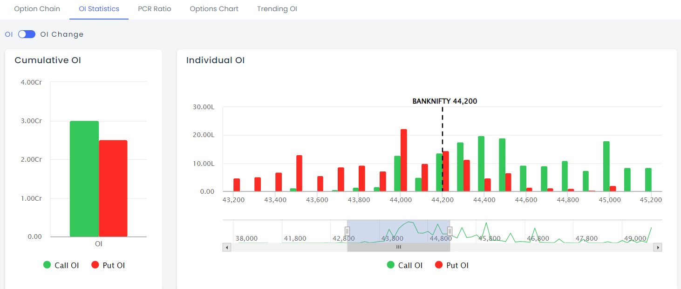
Task: Select the OI Statistics tab
Action: click(x=99, y=9)
